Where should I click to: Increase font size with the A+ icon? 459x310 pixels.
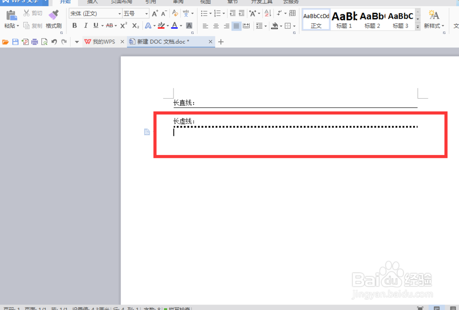(155, 13)
